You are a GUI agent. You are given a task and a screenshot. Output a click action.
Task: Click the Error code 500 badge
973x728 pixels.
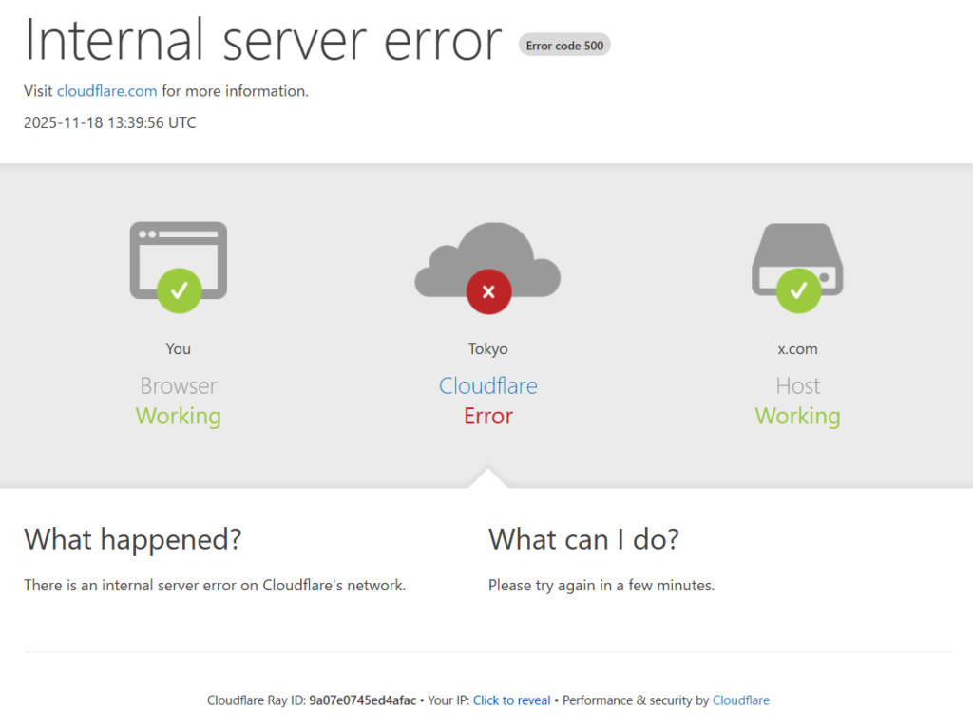[564, 45]
